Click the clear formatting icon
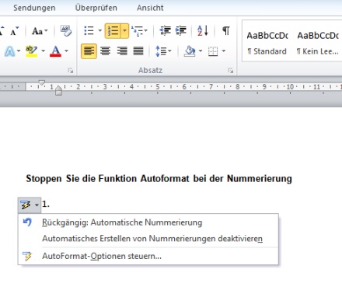Screen dimensions: 342x301 coord(66,31)
